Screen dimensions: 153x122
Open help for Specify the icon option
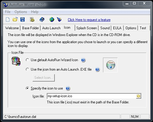[68, 88]
